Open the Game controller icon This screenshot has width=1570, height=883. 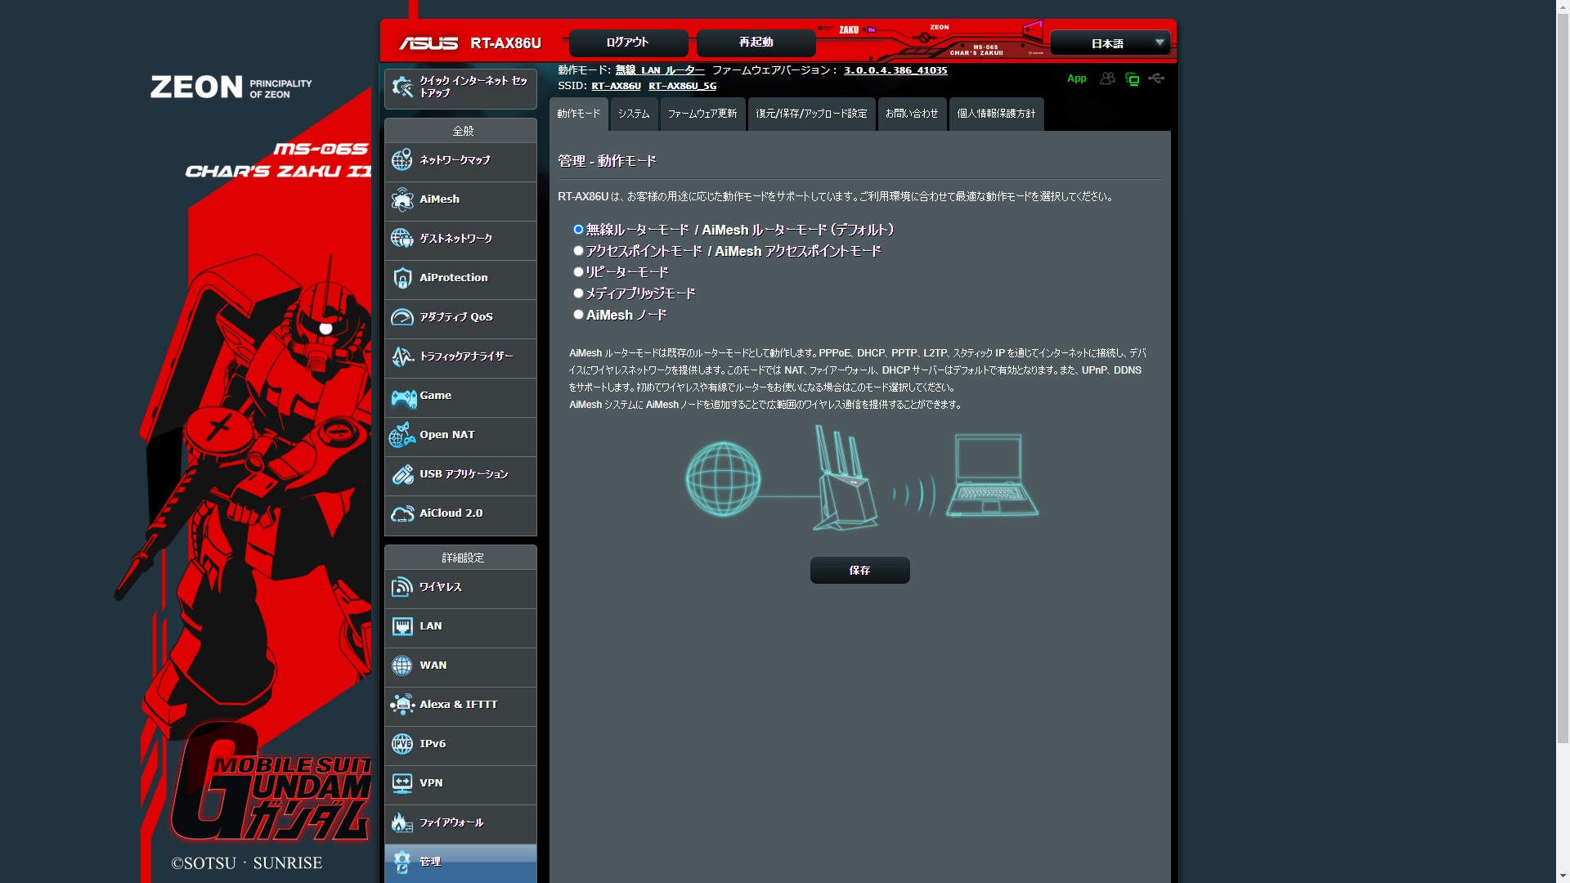coord(403,397)
